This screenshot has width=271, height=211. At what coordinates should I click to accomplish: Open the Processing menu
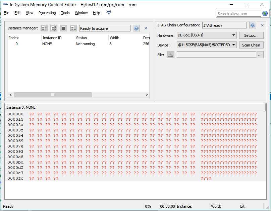47,13
